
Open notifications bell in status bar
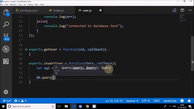189,101
